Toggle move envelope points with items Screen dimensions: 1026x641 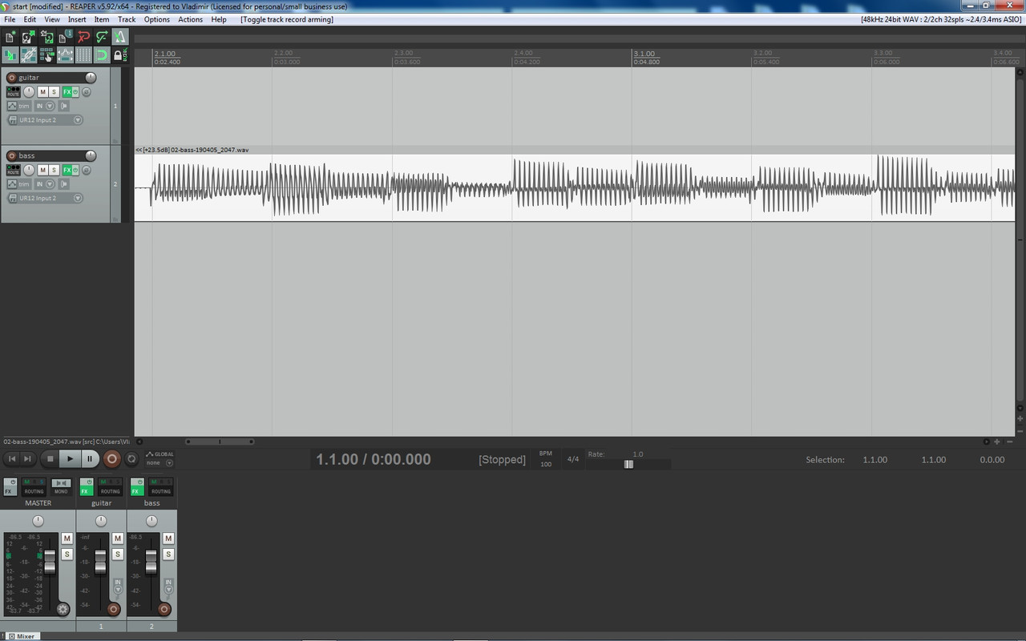pyautogui.click(x=66, y=55)
